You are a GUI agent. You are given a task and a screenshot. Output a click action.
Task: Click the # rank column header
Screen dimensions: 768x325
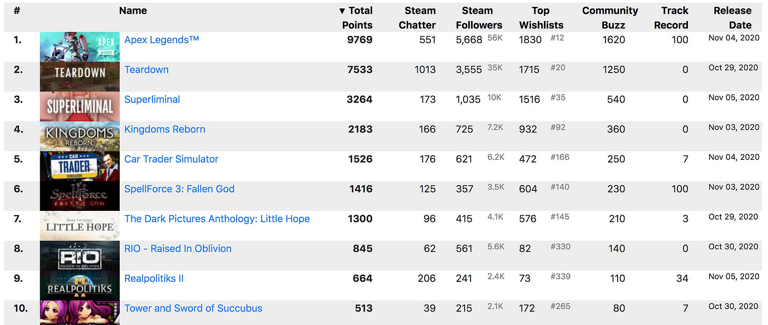click(x=17, y=11)
